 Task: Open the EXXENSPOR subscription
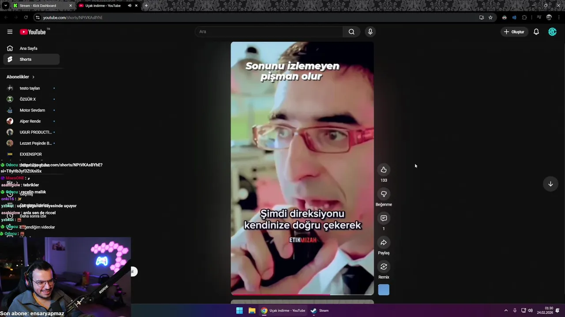31,154
